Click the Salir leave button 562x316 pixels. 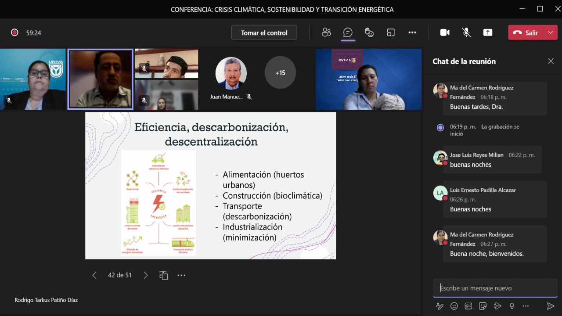pyautogui.click(x=526, y=32)
